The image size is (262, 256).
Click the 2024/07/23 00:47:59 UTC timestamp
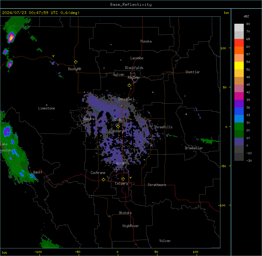click(30, 13)
